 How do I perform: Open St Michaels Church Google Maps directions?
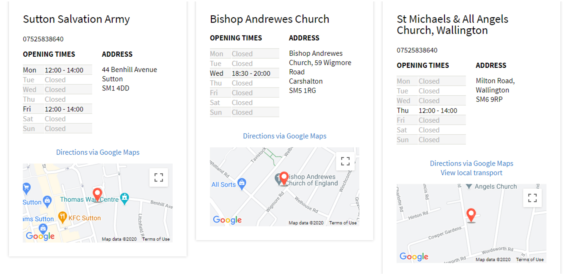pos(472,163)
